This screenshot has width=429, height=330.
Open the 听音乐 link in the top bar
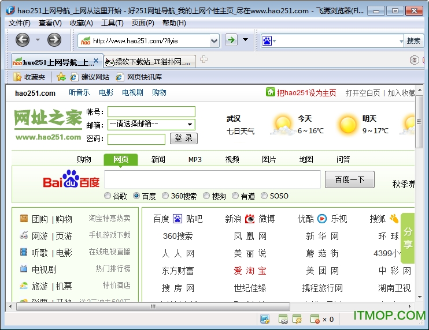[x=79, y=92]
